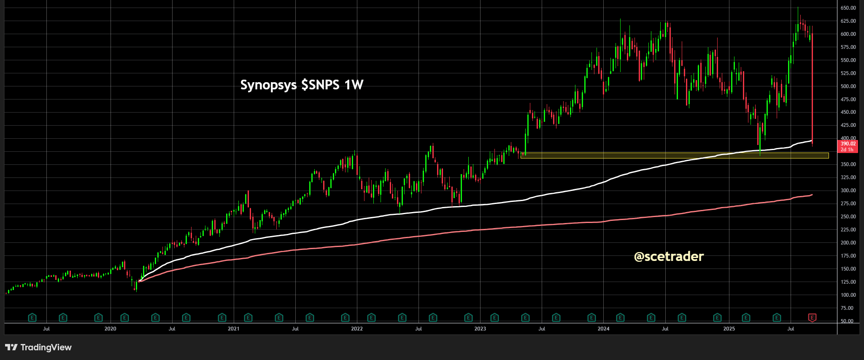Click the 2023 label on the time axis

(x=480, y=329)
